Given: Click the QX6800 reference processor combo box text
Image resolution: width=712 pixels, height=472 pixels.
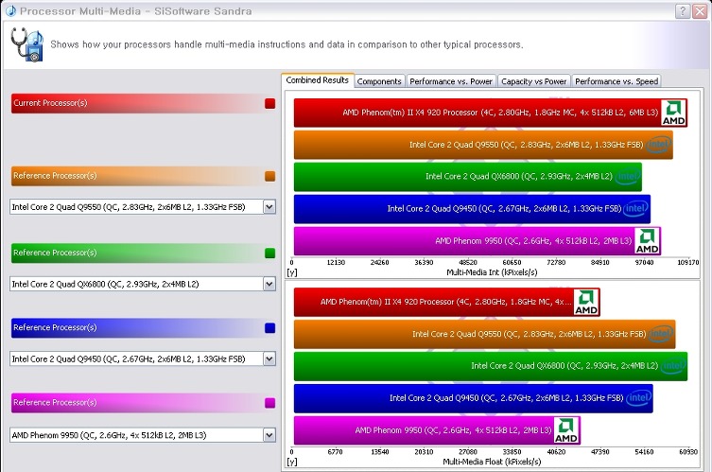Looking at the screenshot, I should (x=105, y=285).
